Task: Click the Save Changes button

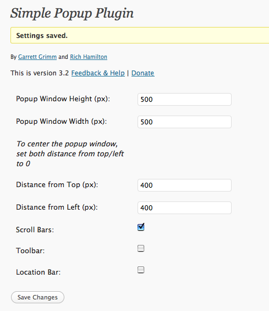Action: (37, 297)
